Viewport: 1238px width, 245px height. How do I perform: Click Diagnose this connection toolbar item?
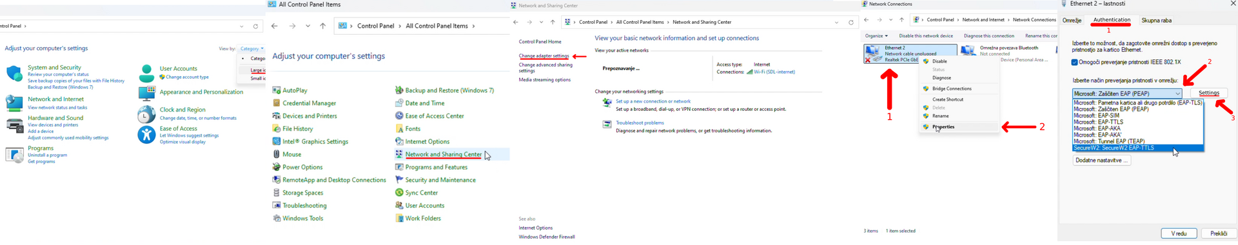[989, 36]
